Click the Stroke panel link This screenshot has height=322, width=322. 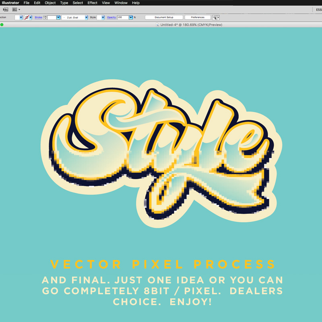click(x=38, y=17)
